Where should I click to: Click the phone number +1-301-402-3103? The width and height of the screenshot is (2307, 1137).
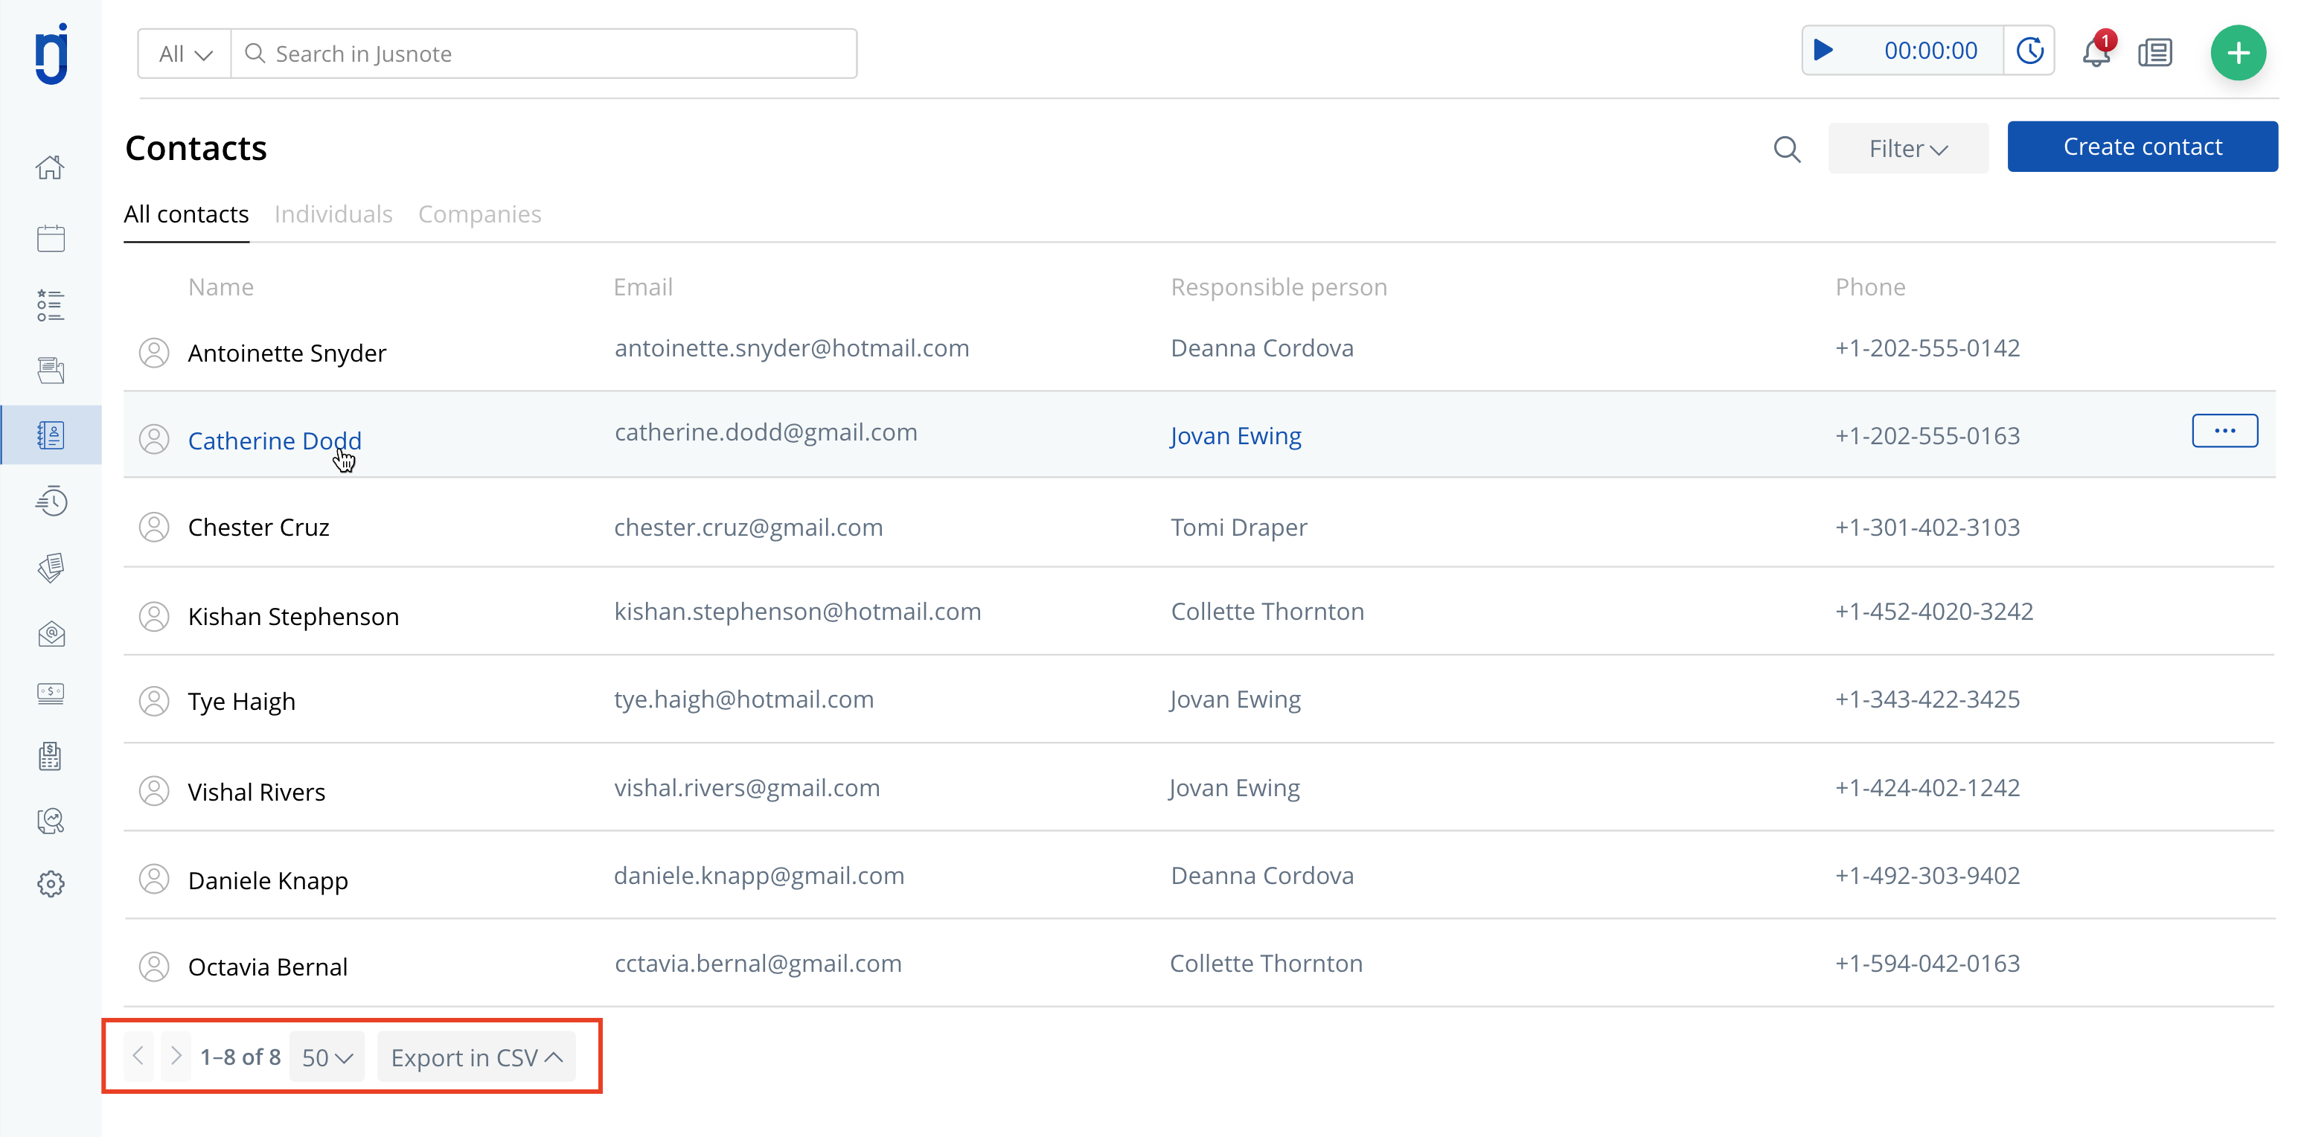tap(1927, 528)
